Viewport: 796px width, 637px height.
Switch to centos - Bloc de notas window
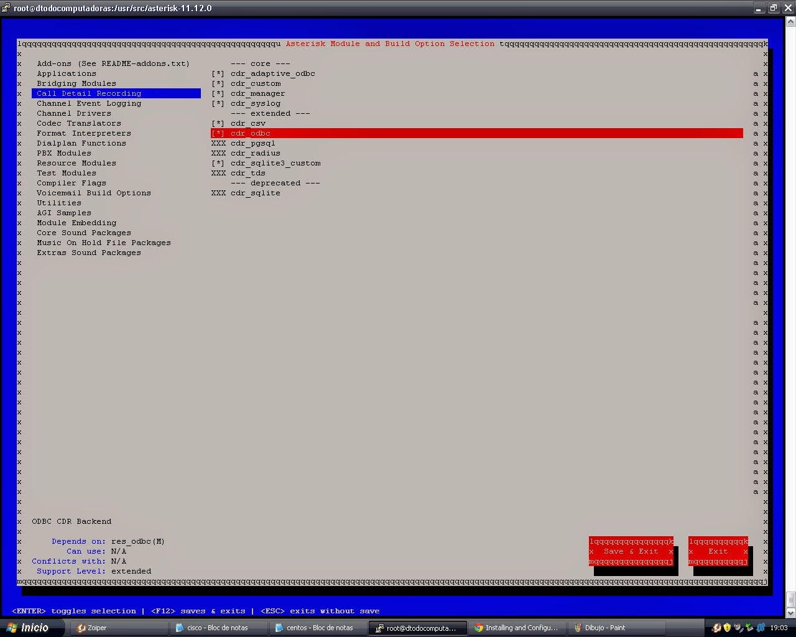(x=317, y=628)
